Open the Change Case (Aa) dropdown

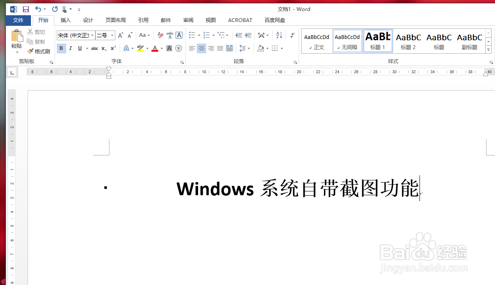pyautogui.click(x=144, y=35)
